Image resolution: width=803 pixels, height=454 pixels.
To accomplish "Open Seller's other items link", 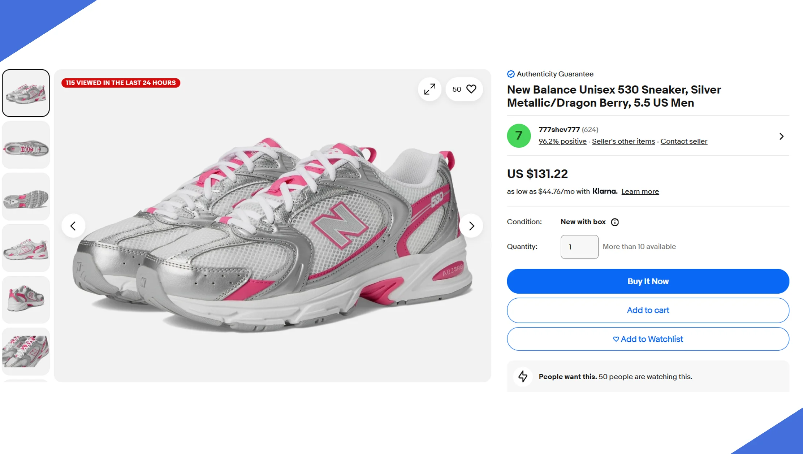I will (x=623, y=141).
